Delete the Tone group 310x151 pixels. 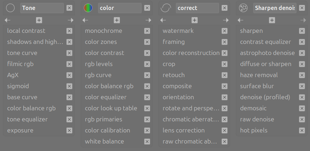pos(69,8)
